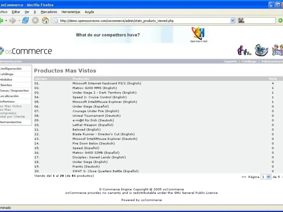Select Matrox G400 32MB (Español) row
This screenshot has width=283, height=212.
pos(158,153)
